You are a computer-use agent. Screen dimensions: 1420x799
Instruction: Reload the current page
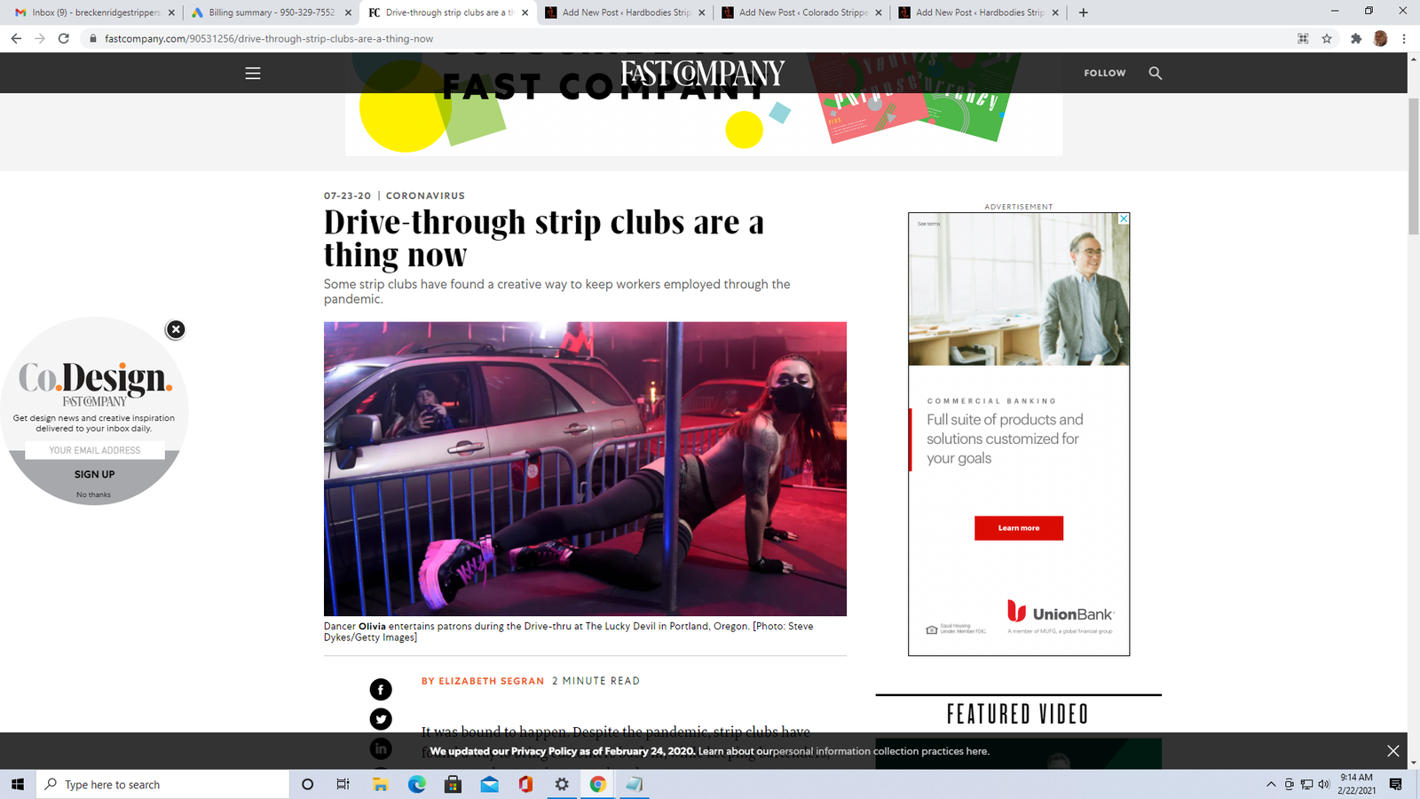tap(64, 39)
